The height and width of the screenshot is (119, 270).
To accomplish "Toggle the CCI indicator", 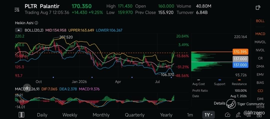I will (x=260, y=91).
